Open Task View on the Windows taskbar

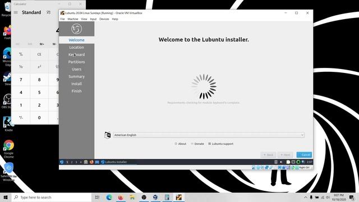[x=97, y=197]
